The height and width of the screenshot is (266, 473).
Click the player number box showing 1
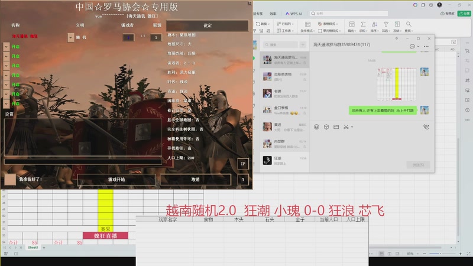(x=128, y=37)
